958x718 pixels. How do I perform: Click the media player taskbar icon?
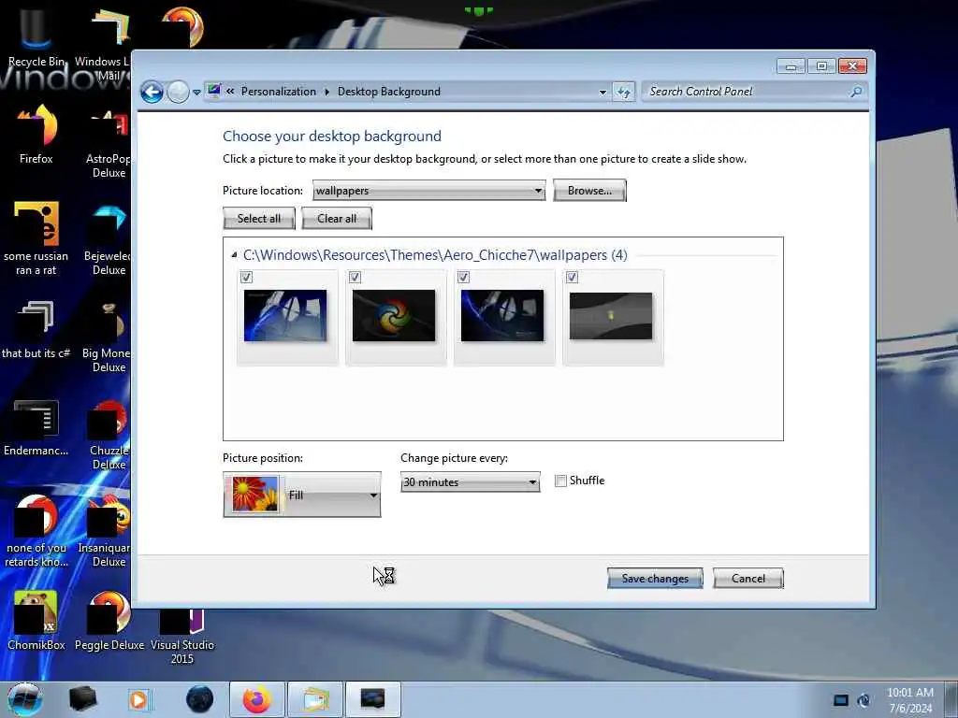coord(139,699)
